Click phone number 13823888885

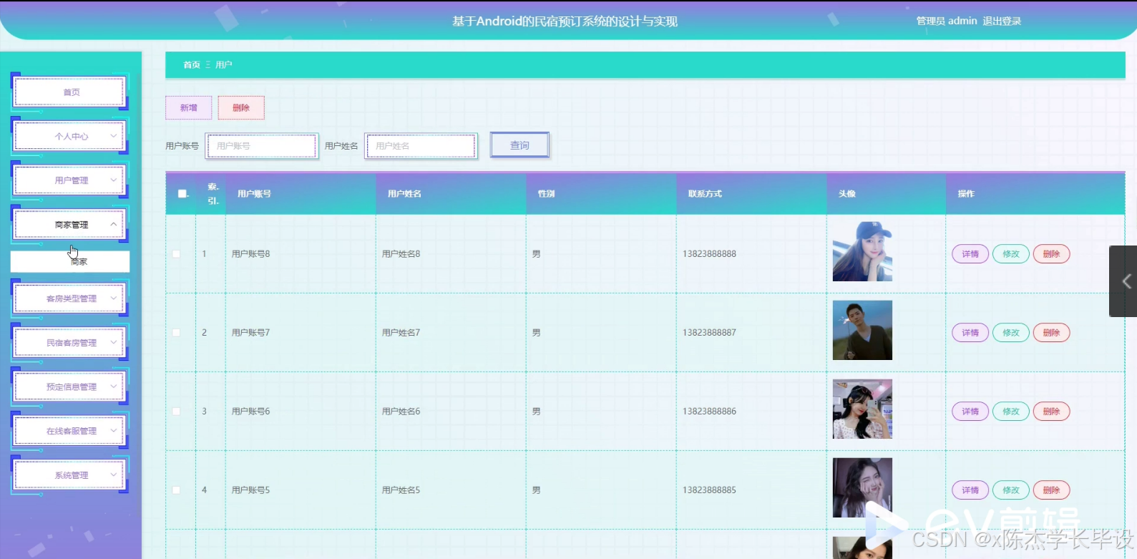coord(709,490)
